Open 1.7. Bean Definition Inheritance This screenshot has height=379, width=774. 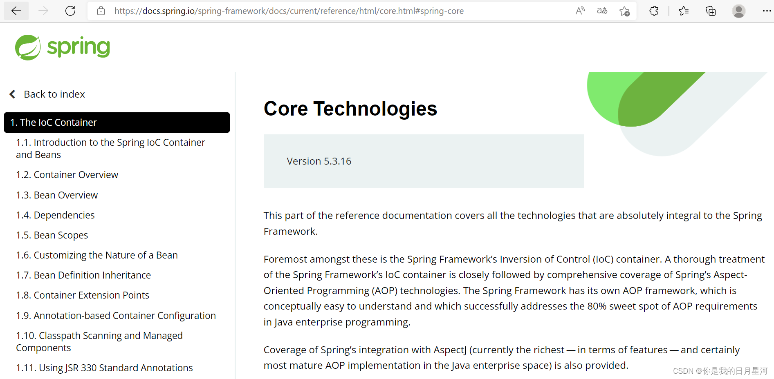(83, 275)
